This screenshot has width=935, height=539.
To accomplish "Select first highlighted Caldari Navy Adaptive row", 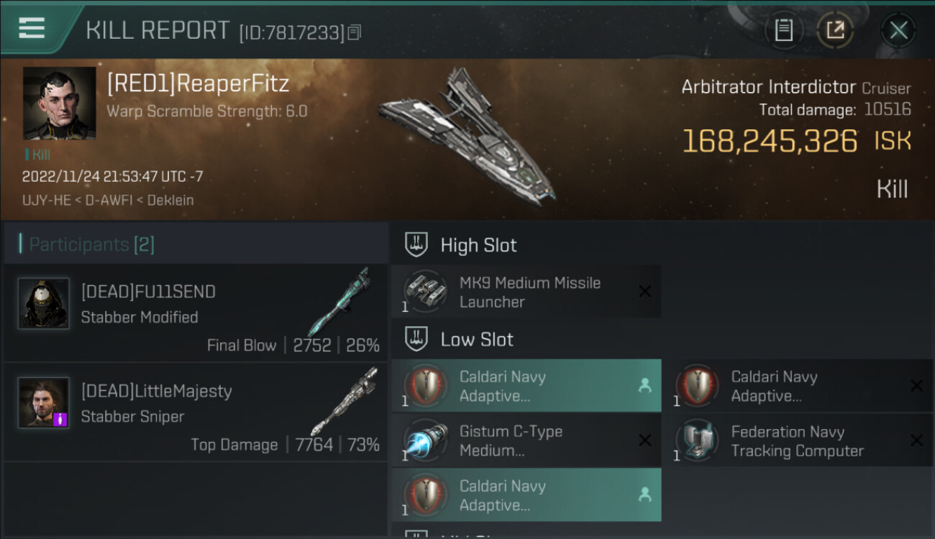I will click(x=526, y=386).
